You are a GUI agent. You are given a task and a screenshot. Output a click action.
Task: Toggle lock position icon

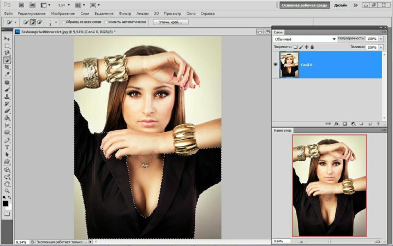(307, 47)
